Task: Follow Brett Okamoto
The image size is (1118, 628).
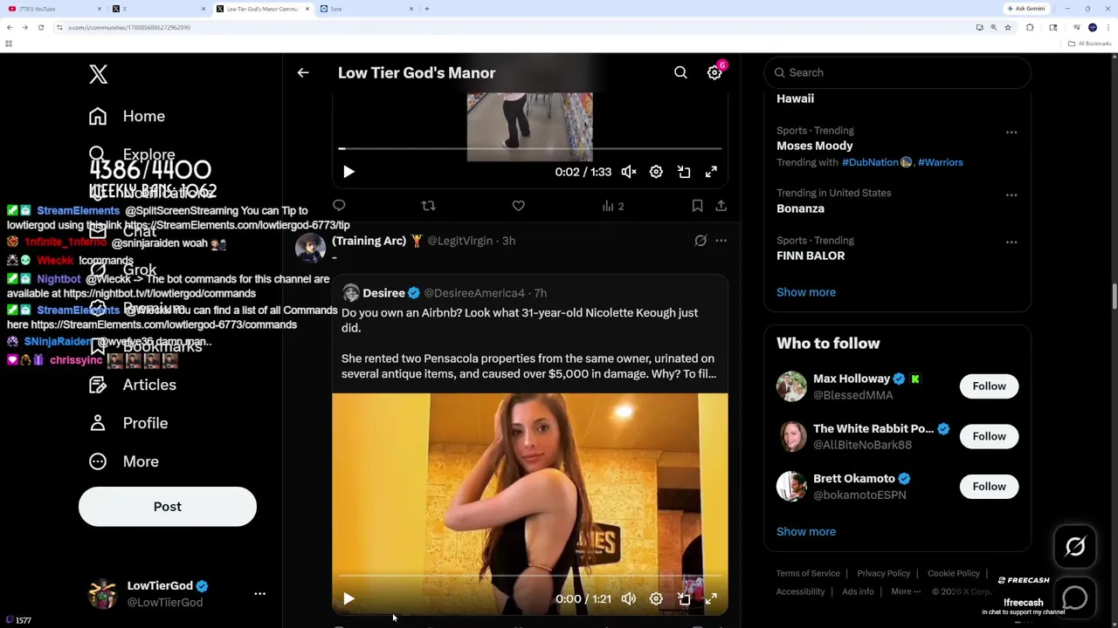Action: pos(989,487)
